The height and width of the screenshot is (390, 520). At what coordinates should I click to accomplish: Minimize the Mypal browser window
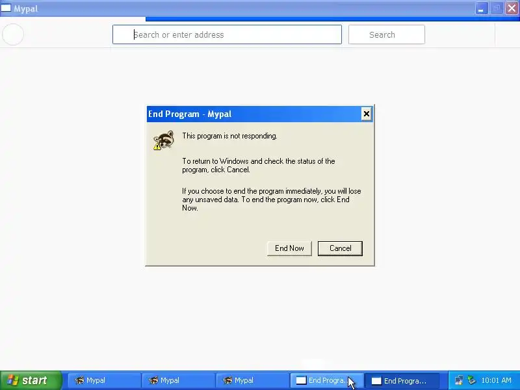click(481, 8)
